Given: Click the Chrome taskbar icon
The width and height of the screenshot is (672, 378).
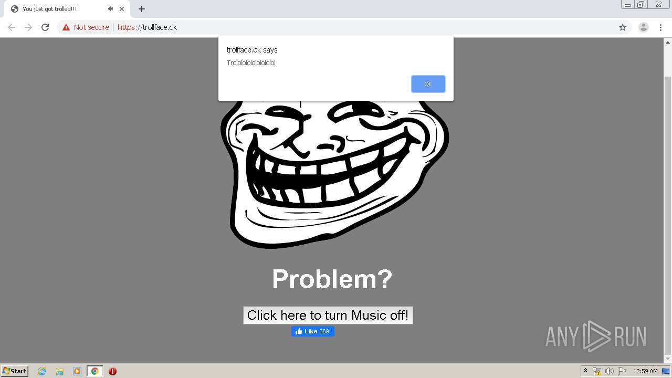Looking at the screenshot, I should (x=94, y=371).
